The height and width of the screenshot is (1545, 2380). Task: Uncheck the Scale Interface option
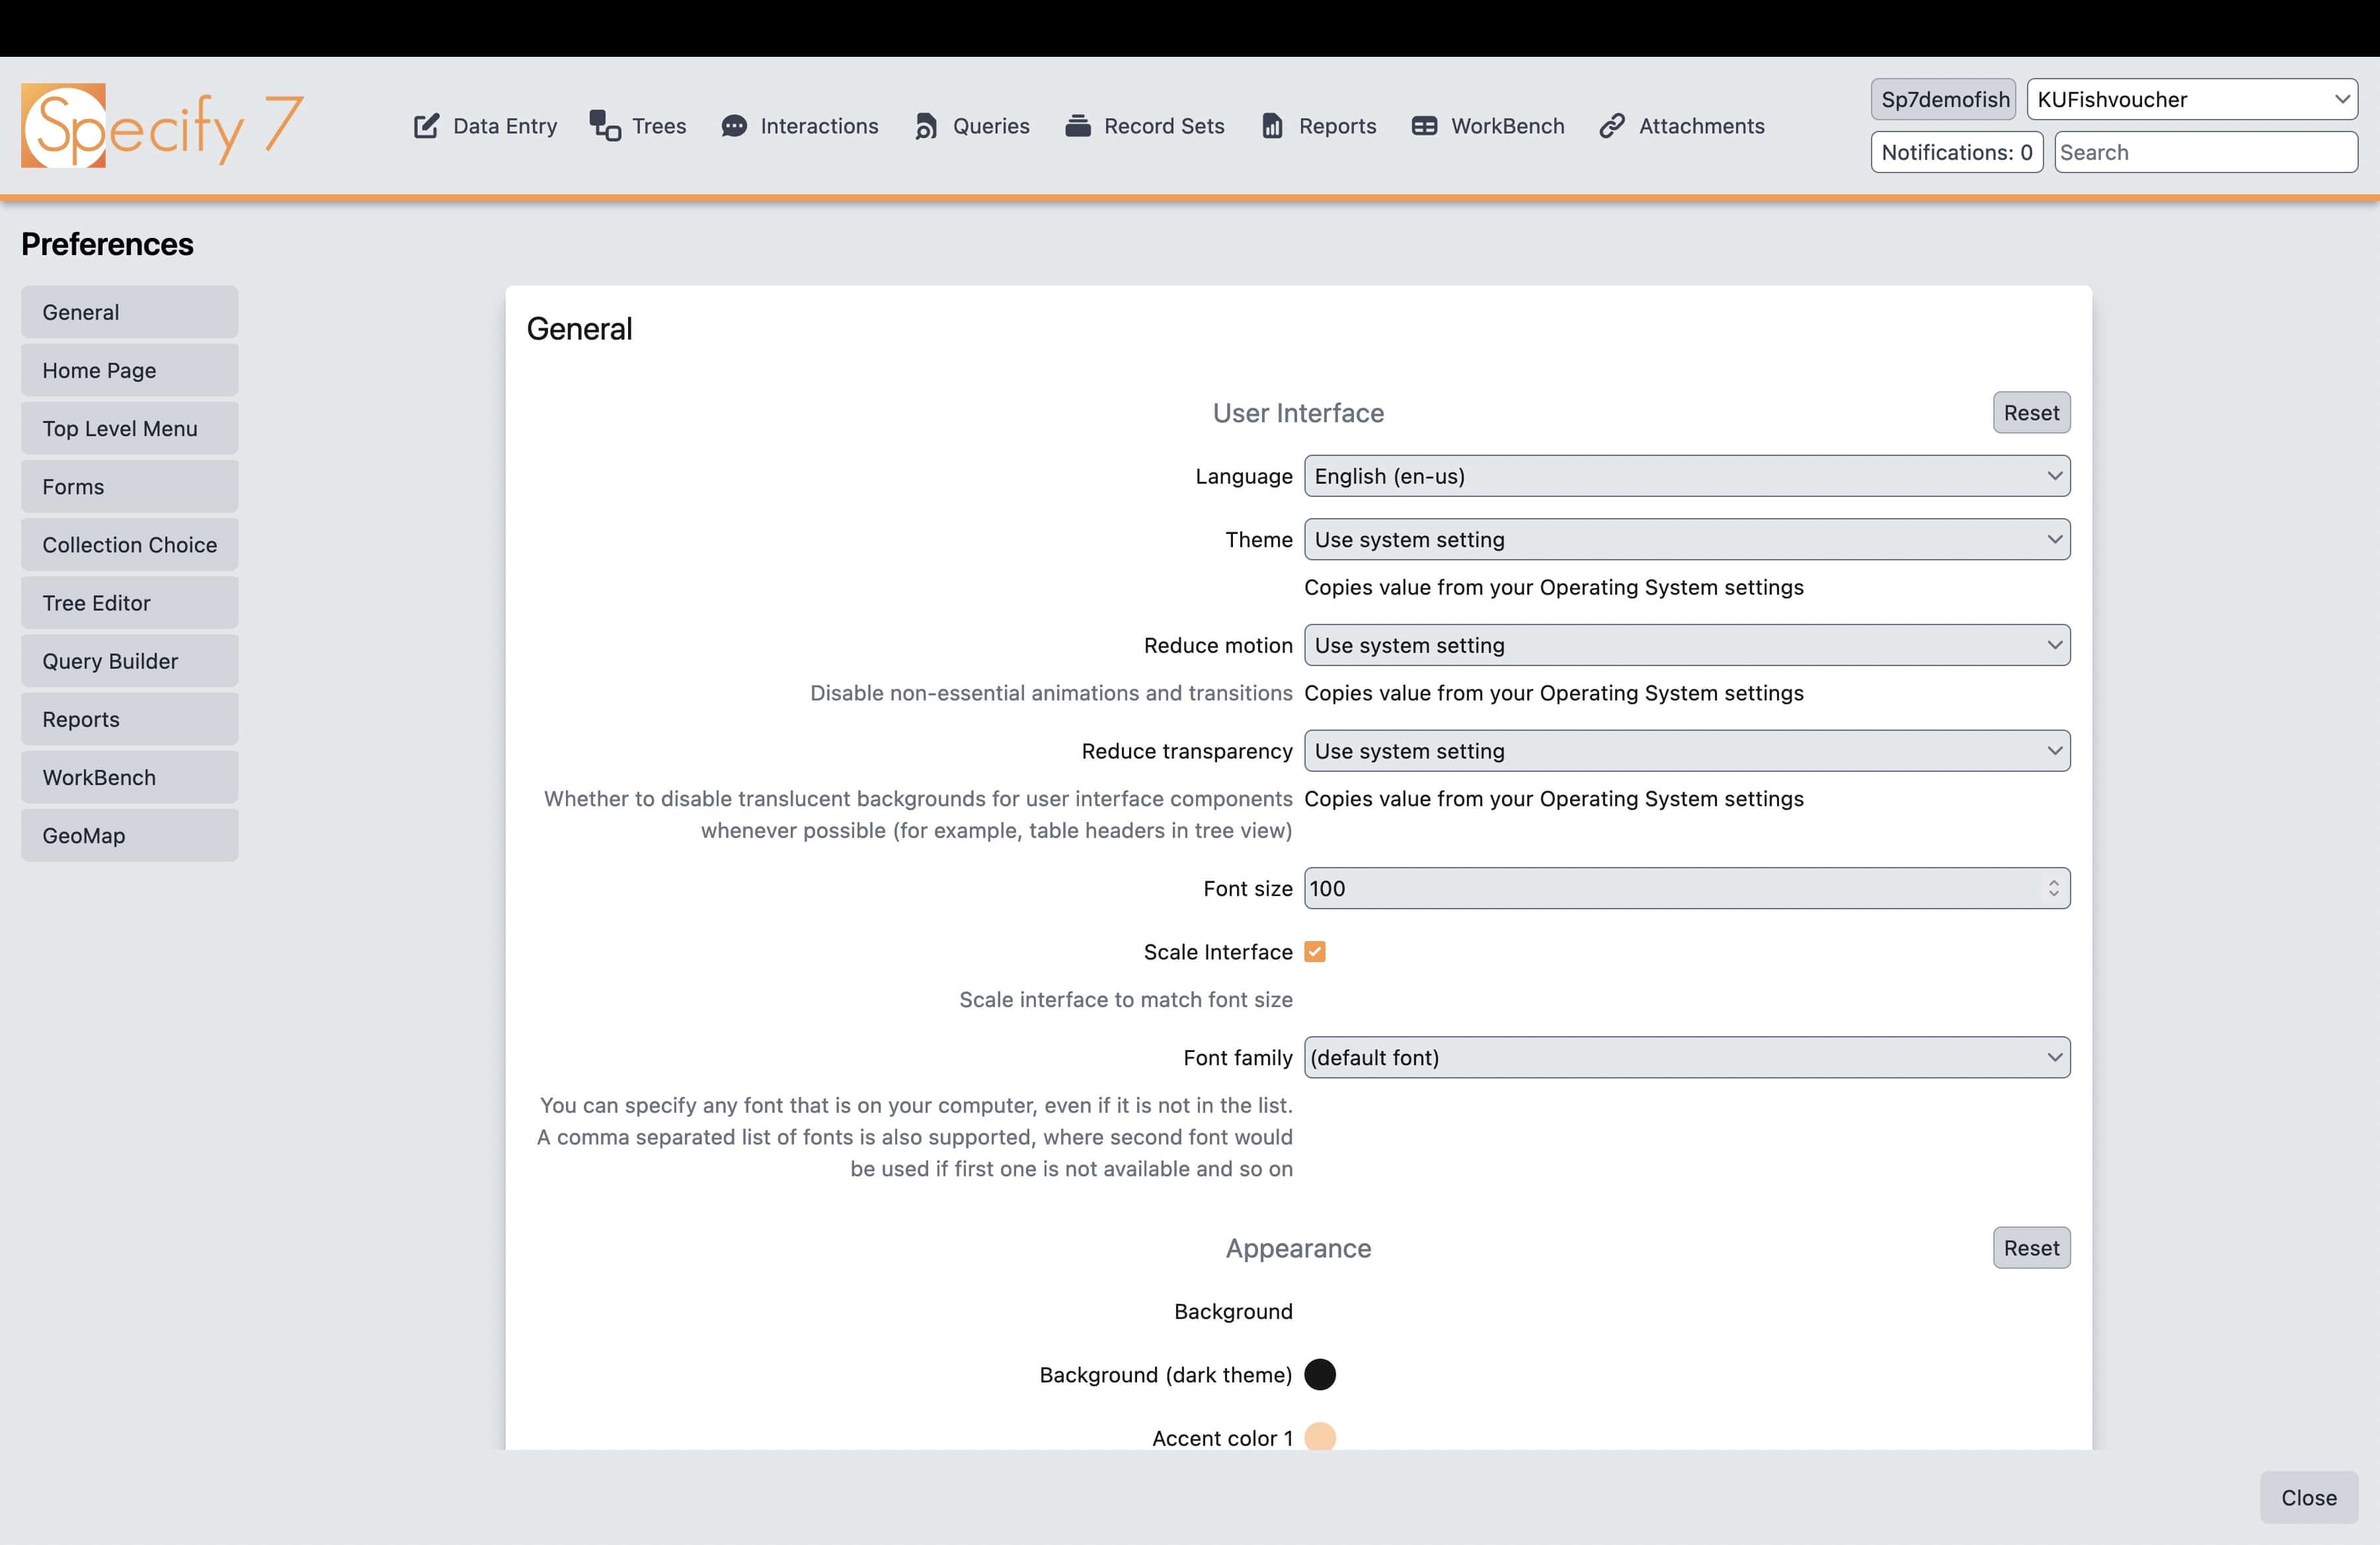tap(1315, 952)
